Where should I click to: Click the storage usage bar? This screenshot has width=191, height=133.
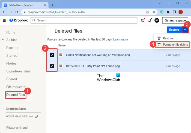point(23,113)
